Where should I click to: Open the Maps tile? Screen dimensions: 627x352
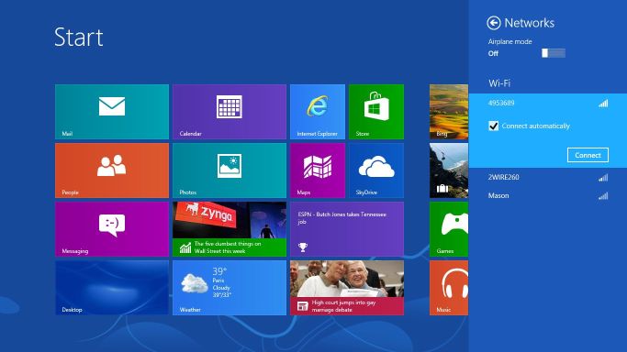318,170
